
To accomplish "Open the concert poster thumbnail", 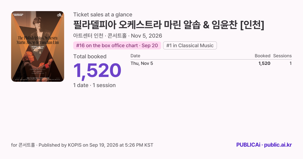I will (38, 46).
